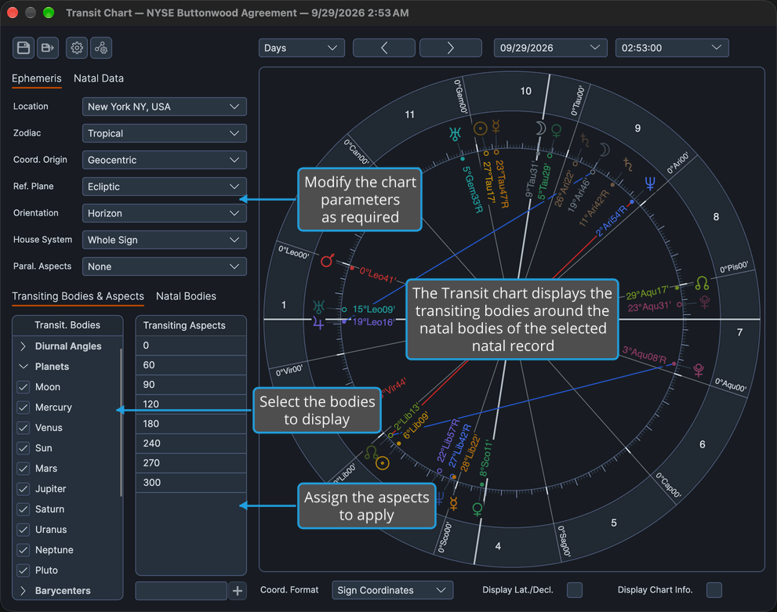The height and width of the screenshot is (612, 777).
Task: Select the 60 degree aspect row
Action: [191, 365]
